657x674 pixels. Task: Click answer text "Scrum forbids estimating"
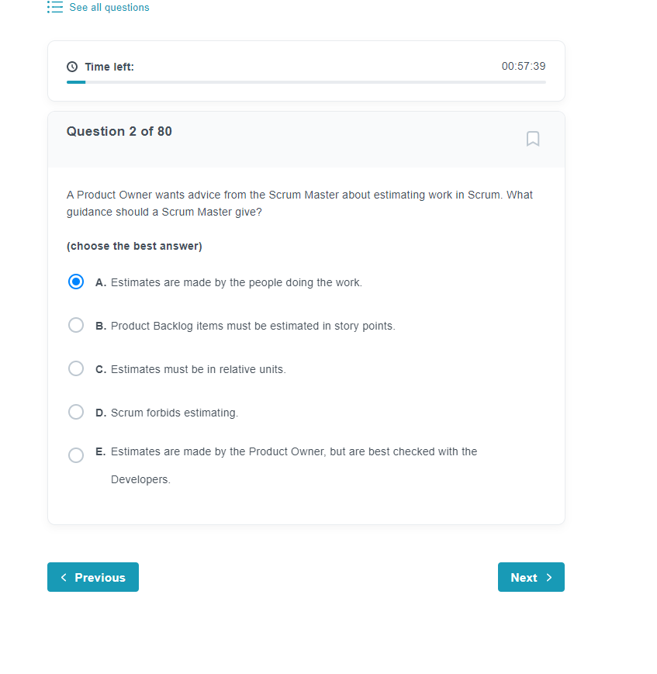tap(174, 413)
